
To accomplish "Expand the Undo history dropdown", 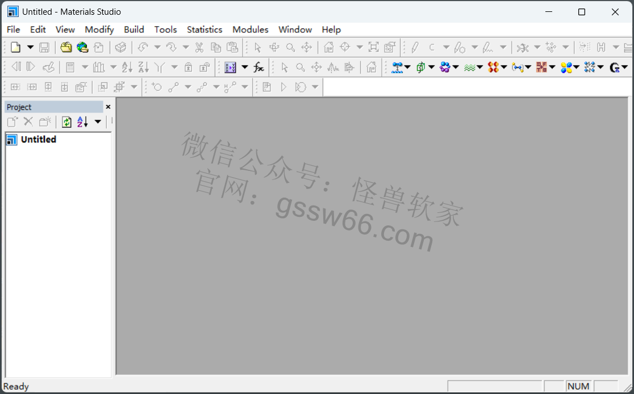I will [157, 47].
